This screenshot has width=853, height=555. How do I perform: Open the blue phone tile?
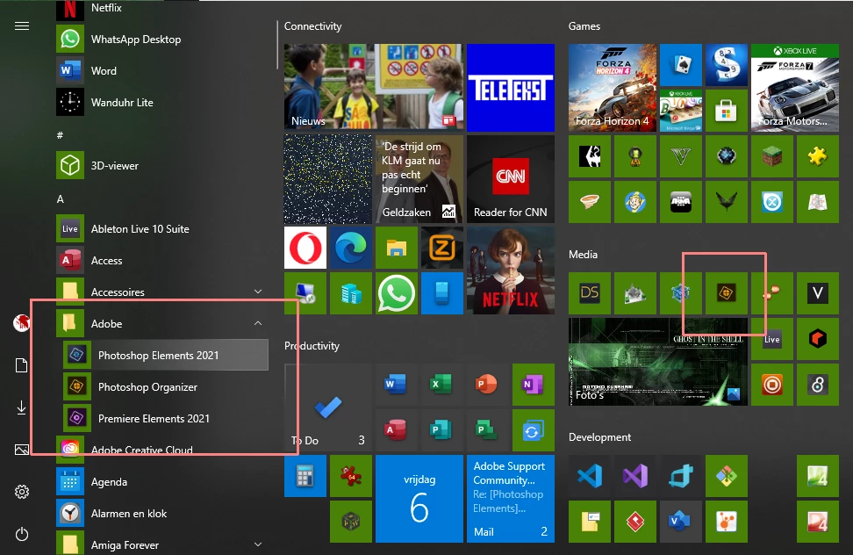pos(442,293)
